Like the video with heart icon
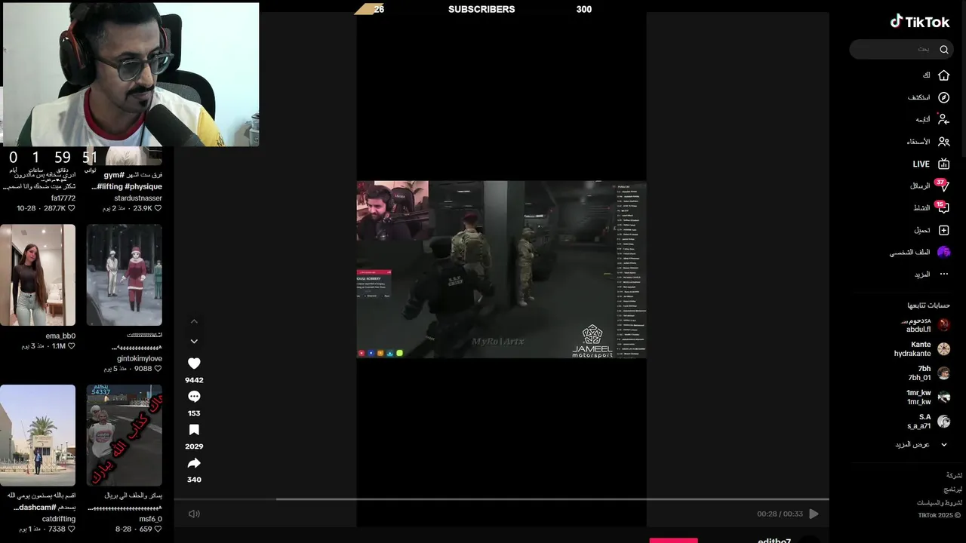The image size is (966, 543). [194, 364]
